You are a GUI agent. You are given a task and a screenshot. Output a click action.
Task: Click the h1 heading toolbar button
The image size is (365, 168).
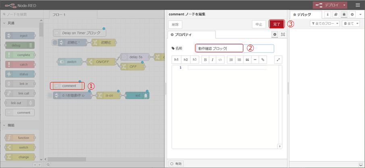click(176, 59)
